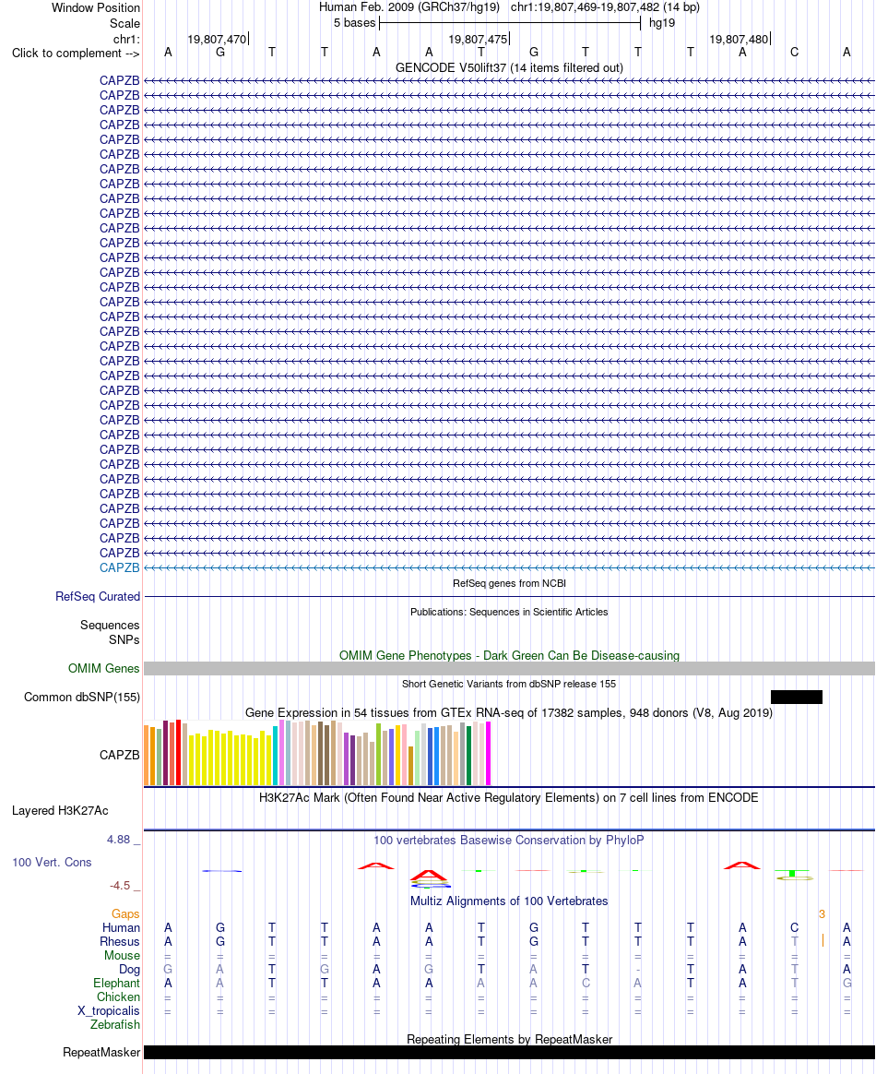
Task: Select the Rhesus species label
Action: point(120,942)
